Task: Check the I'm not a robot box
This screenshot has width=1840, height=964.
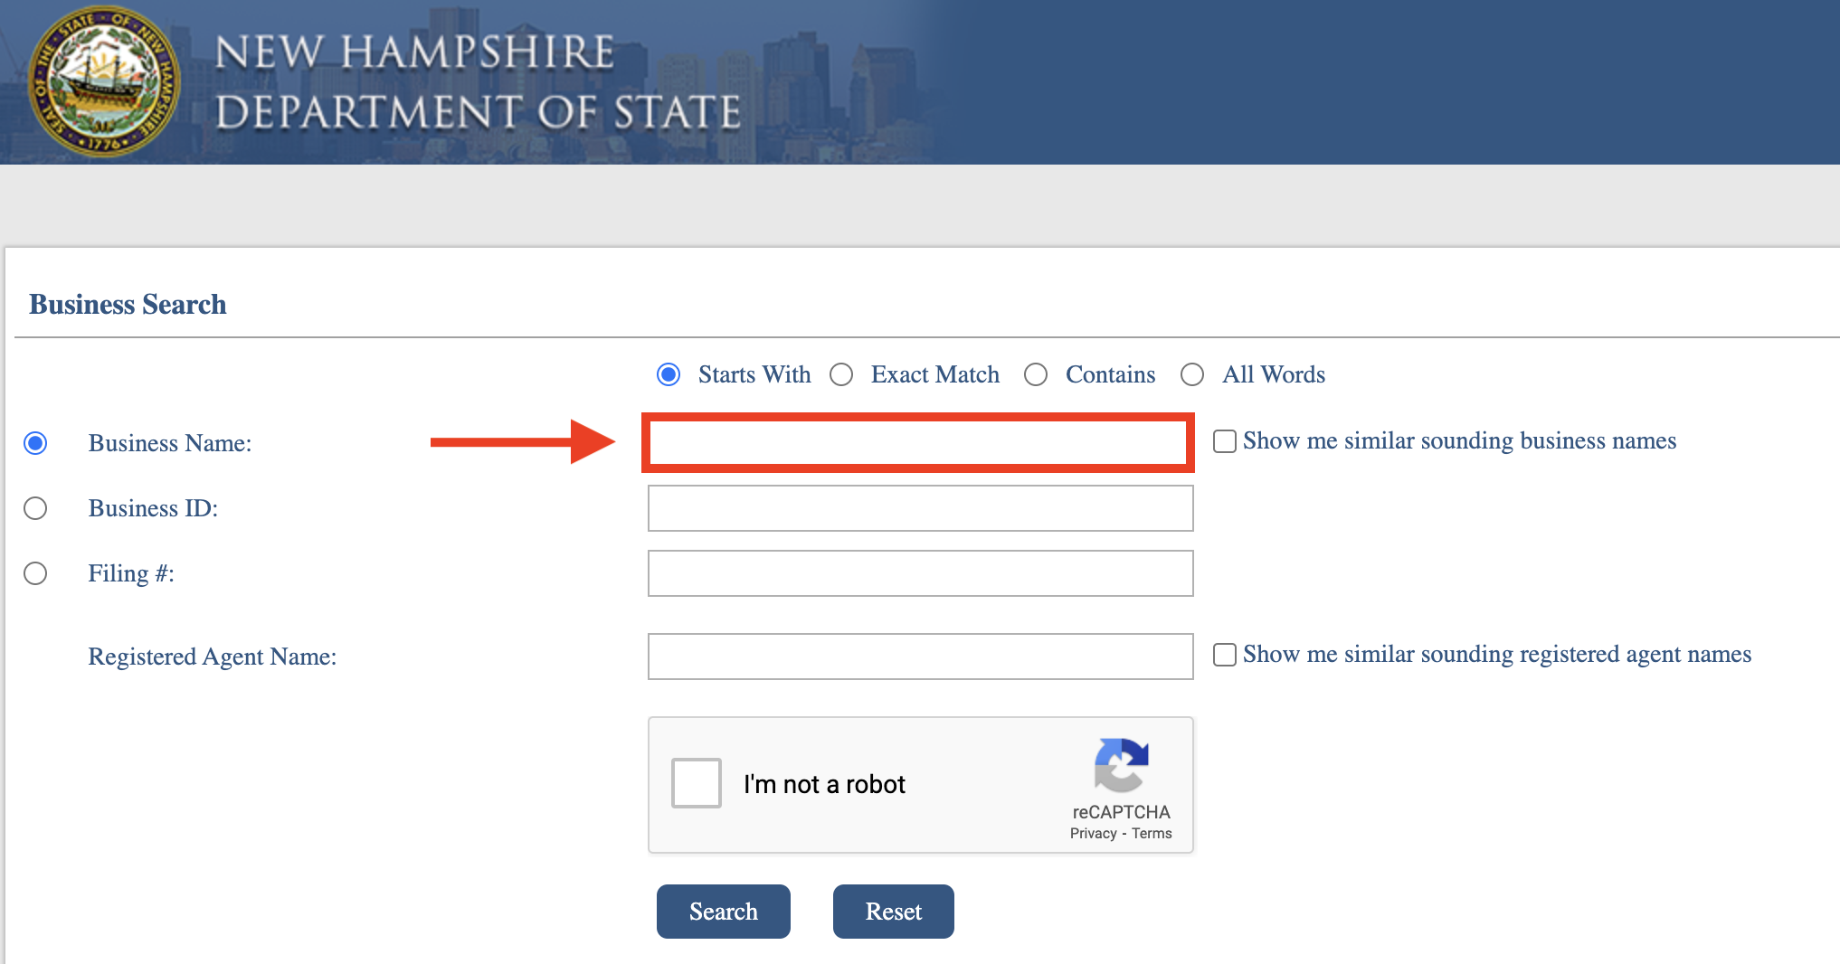Action: click(x=697, y=783)
